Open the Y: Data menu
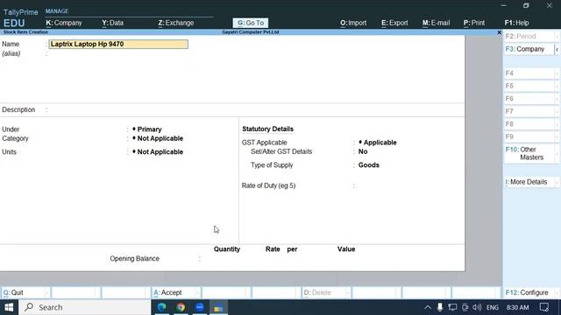 [113, 23]
